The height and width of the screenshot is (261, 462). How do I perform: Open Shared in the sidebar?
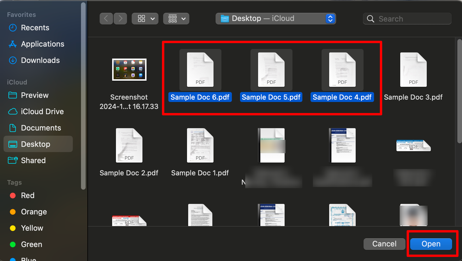38,161
